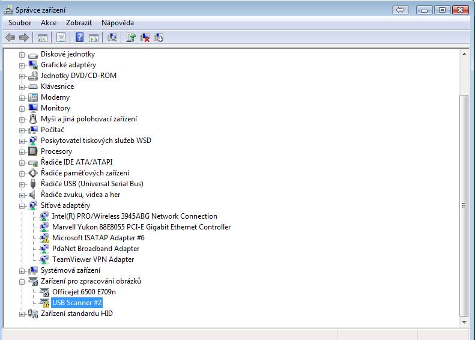
Task: Click the Diskové jednotky drive icon
Action: coord(32,55)
